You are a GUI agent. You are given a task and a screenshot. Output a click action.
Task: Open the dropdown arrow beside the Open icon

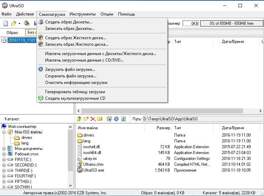pos(19,23)
